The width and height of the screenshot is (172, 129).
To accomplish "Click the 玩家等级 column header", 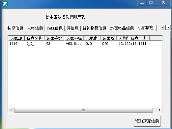I will pos(54,38).
